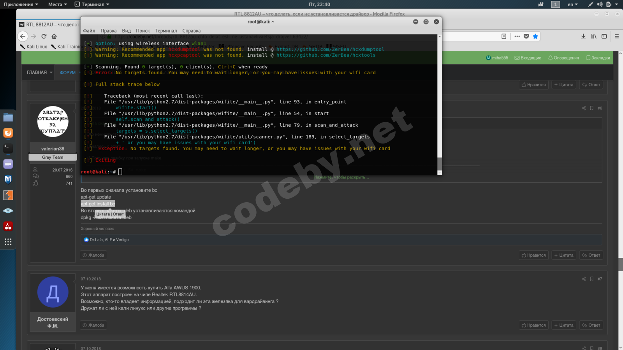Toggle reader view icon in address bar
This screenshot has height=350, width=623.
coord(504,36)
